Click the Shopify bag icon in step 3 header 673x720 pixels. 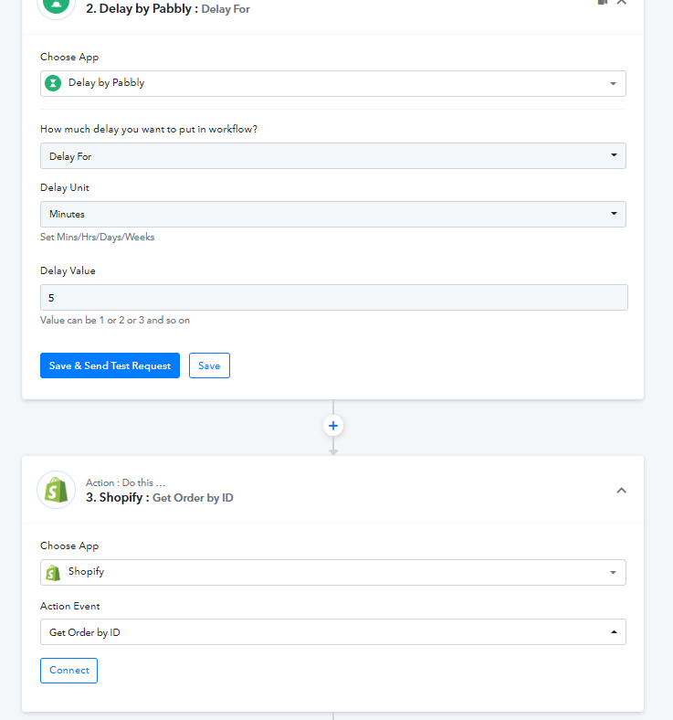pyautogui.click(x=56, y=490)
